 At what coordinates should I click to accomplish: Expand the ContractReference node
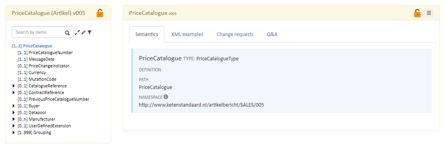[14, 92]
